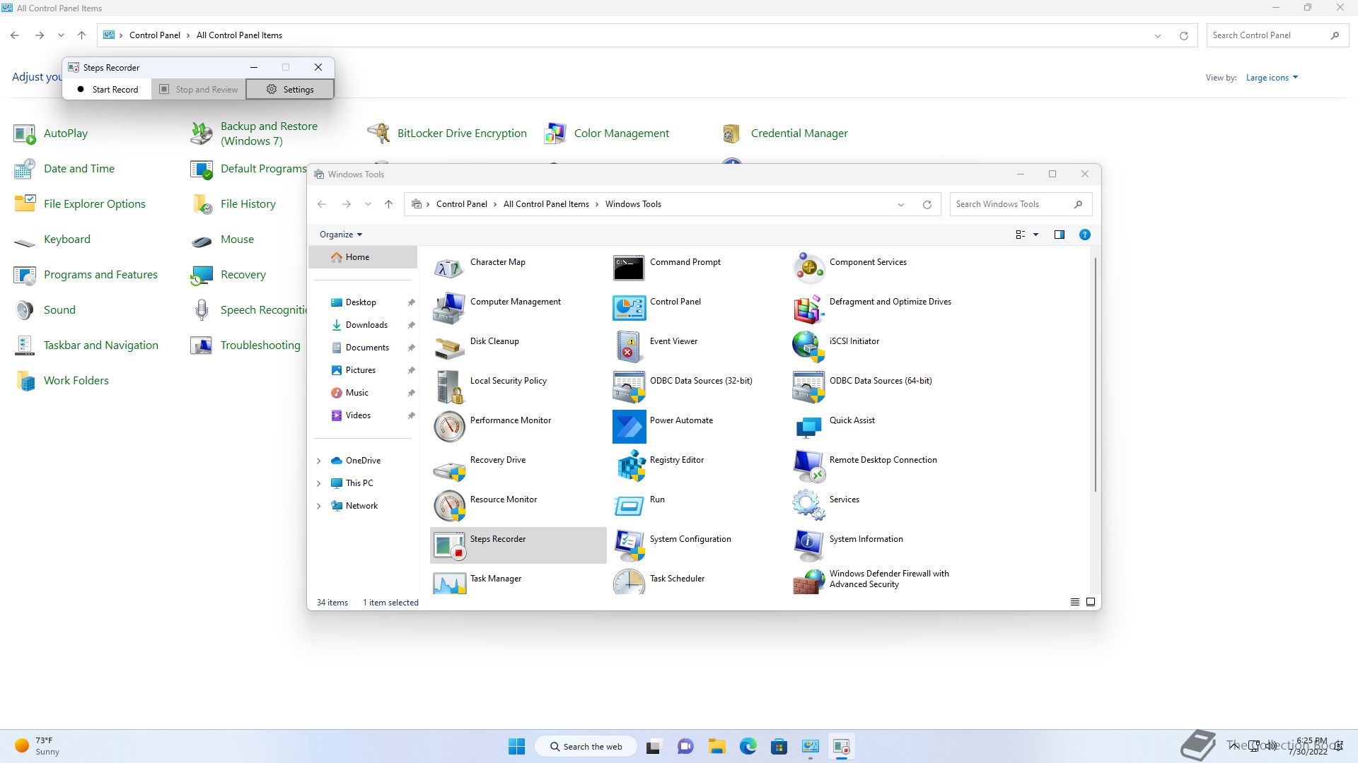Open the Computer Management icon

point(449,308)
